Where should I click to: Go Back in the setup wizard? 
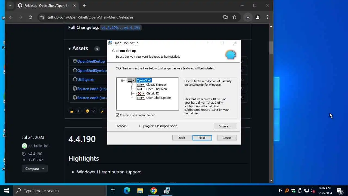pos(182,138)
